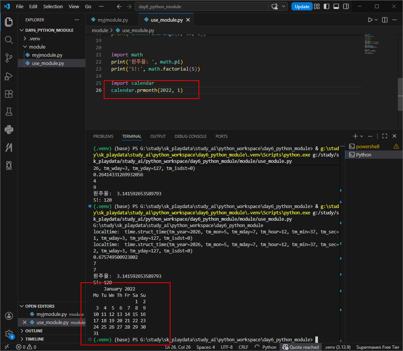Viewport: 403px width, 351px height.
Task: Click the Run Python File play button
Action: 370,20
